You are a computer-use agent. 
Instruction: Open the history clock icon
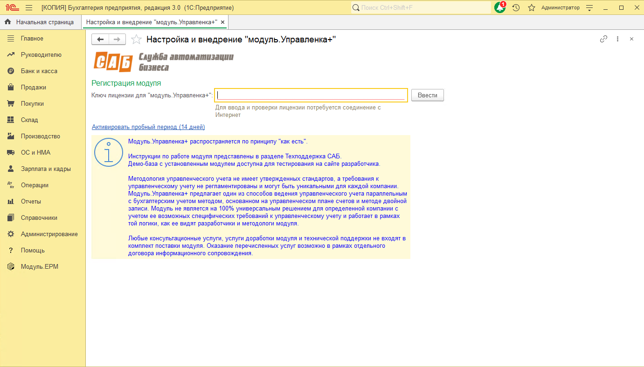click(516, 7)
